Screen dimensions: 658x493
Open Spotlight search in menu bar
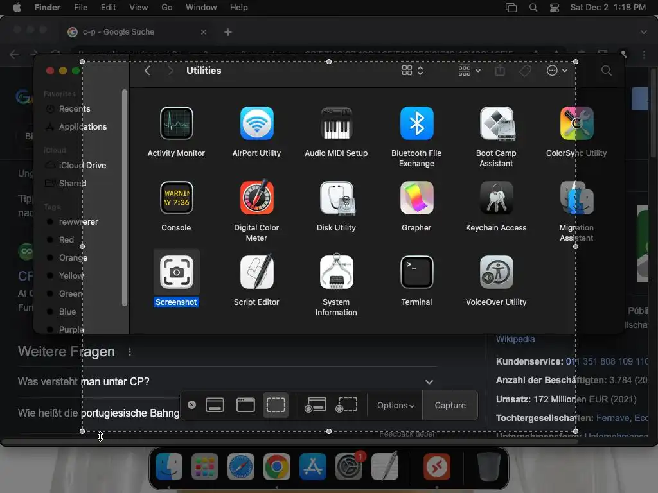[x=533, y=8]
